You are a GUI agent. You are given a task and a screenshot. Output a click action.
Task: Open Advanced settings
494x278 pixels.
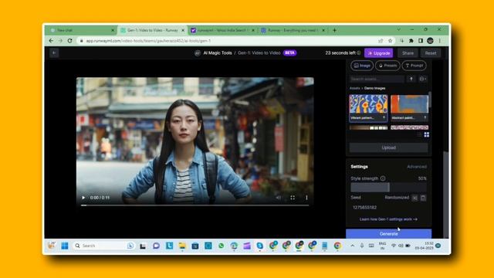pos(417,167)
